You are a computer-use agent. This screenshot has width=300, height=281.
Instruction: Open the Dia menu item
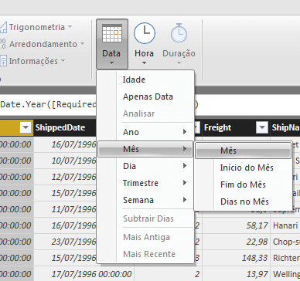(x=145, y=166)
